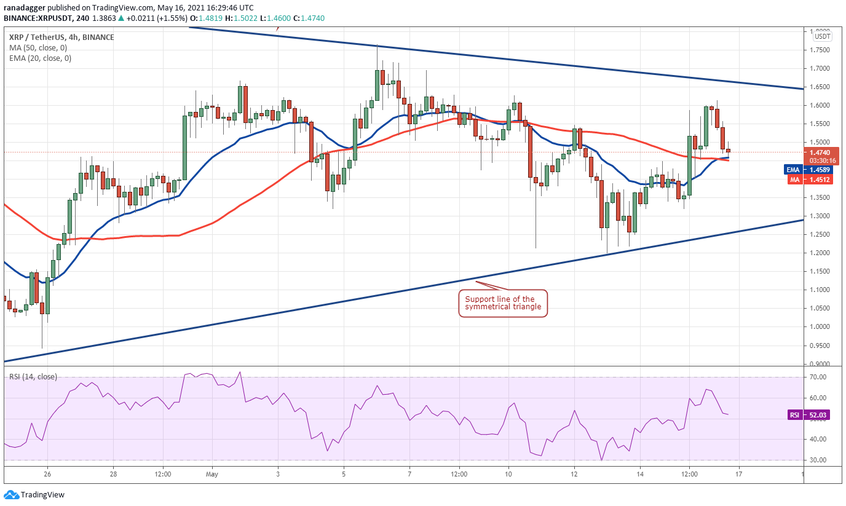The width and height of the screenshot is (846, 506).
Task: Select the MA (50, close, 0) legend
Action: pos(38,47)
